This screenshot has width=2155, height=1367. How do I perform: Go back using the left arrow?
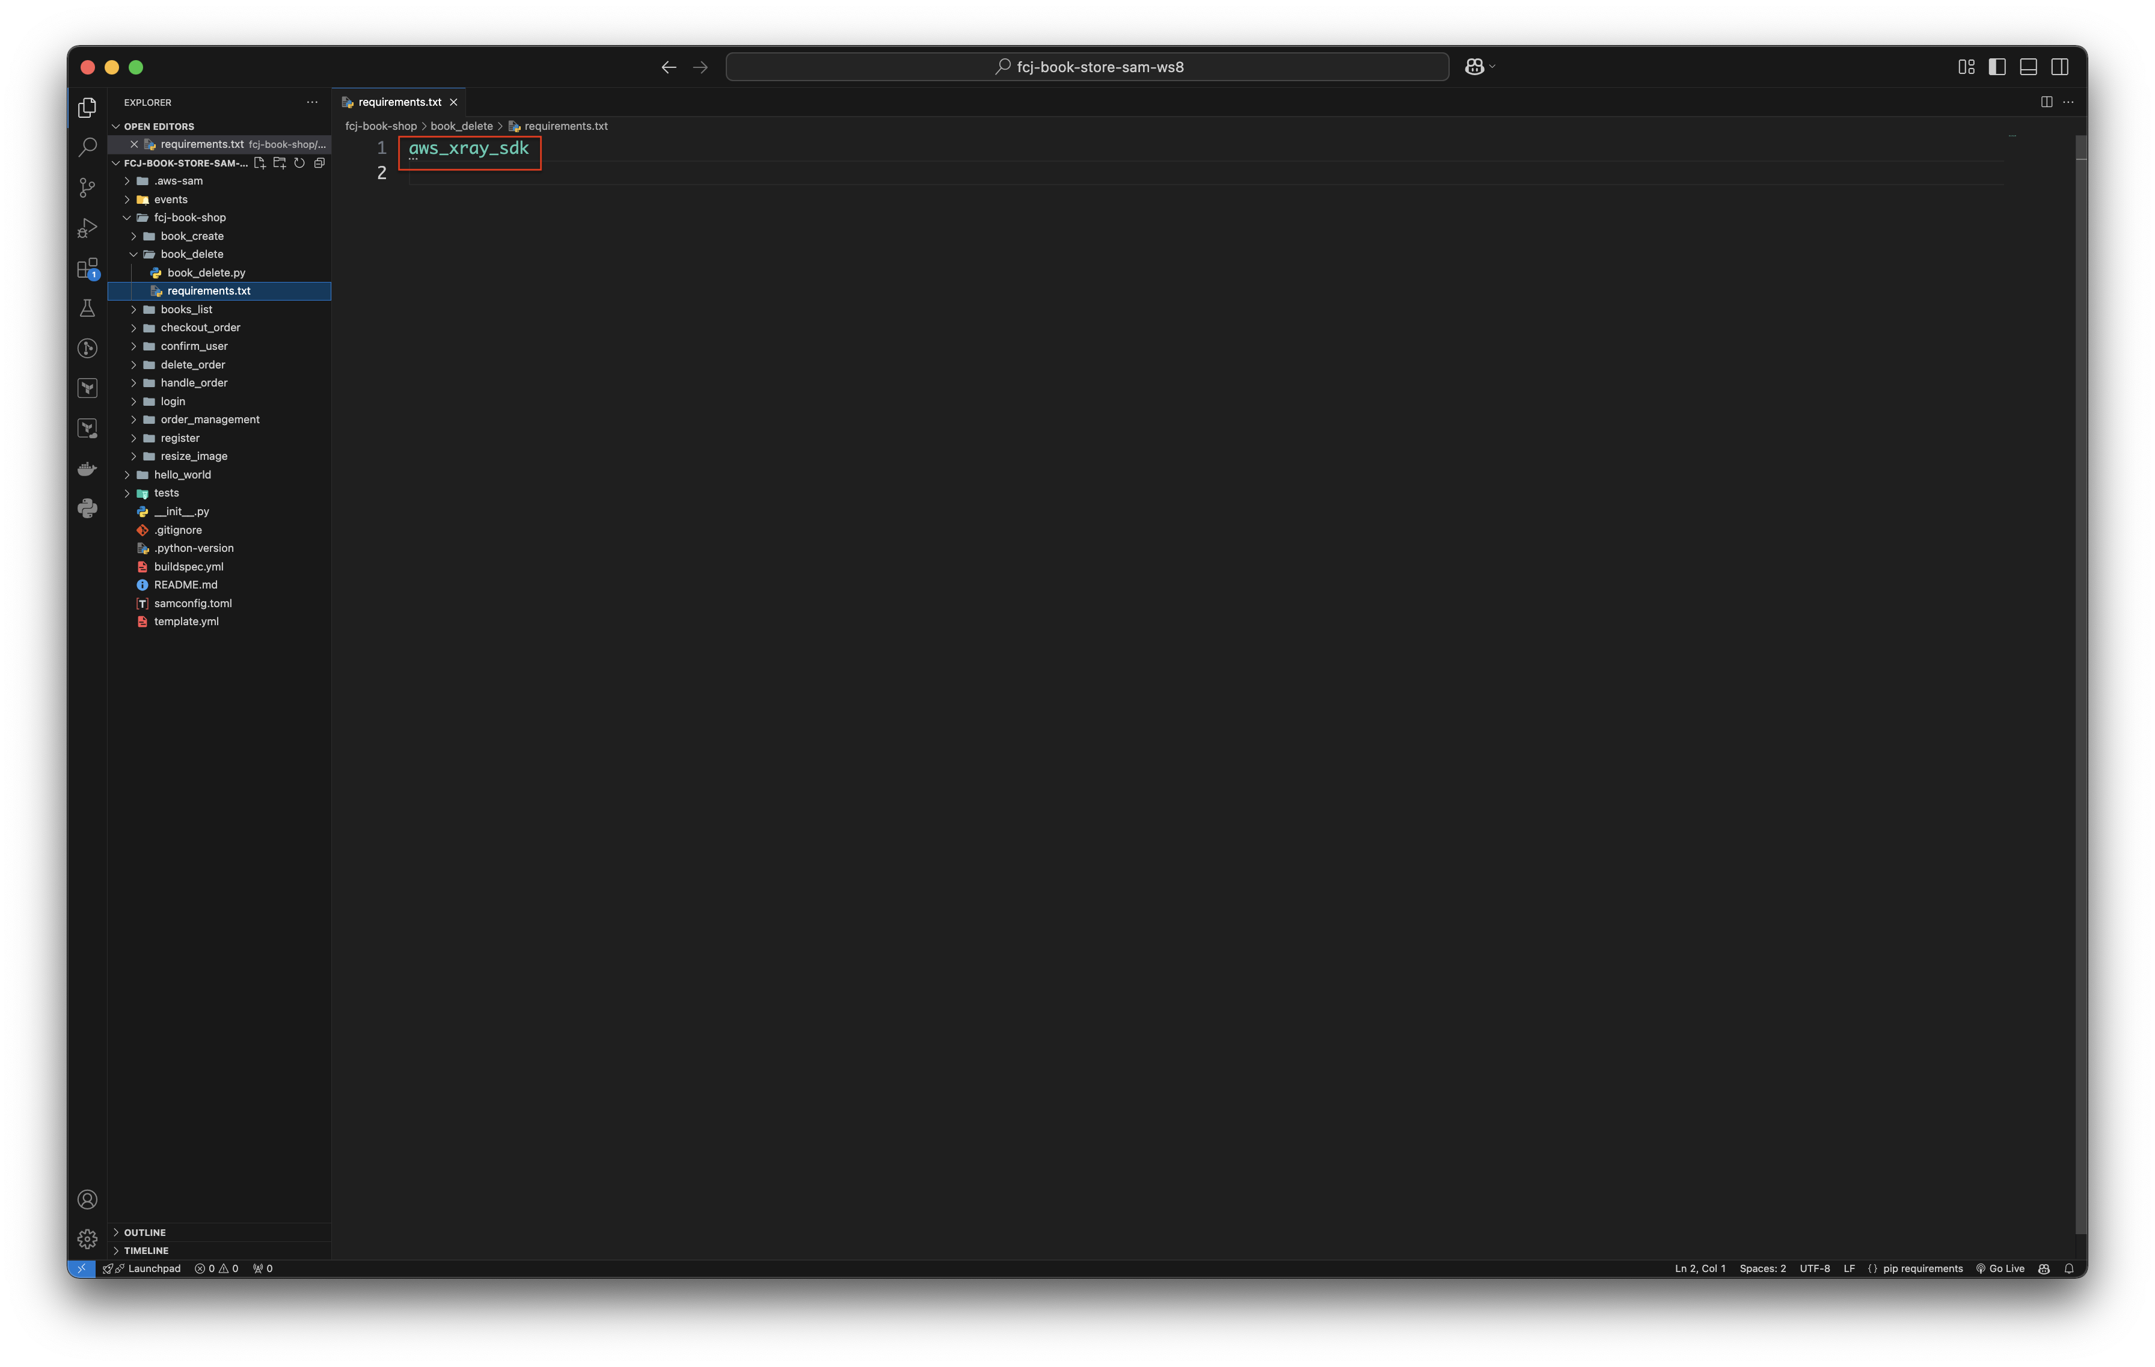tap(669, 67)
